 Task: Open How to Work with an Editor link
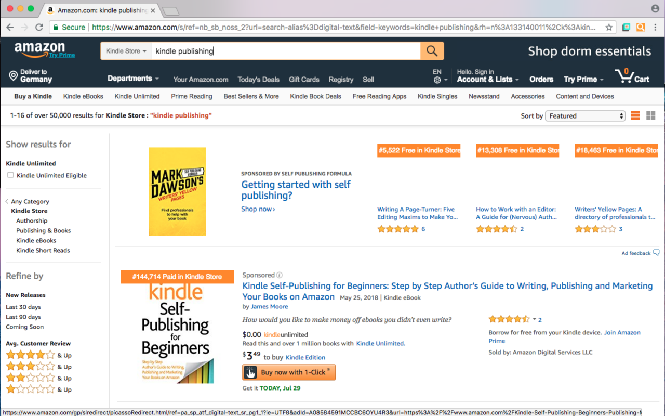pos(516,213)
